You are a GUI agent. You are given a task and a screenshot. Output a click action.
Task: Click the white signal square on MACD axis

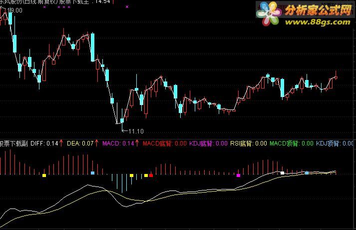(x=282, y=173)
